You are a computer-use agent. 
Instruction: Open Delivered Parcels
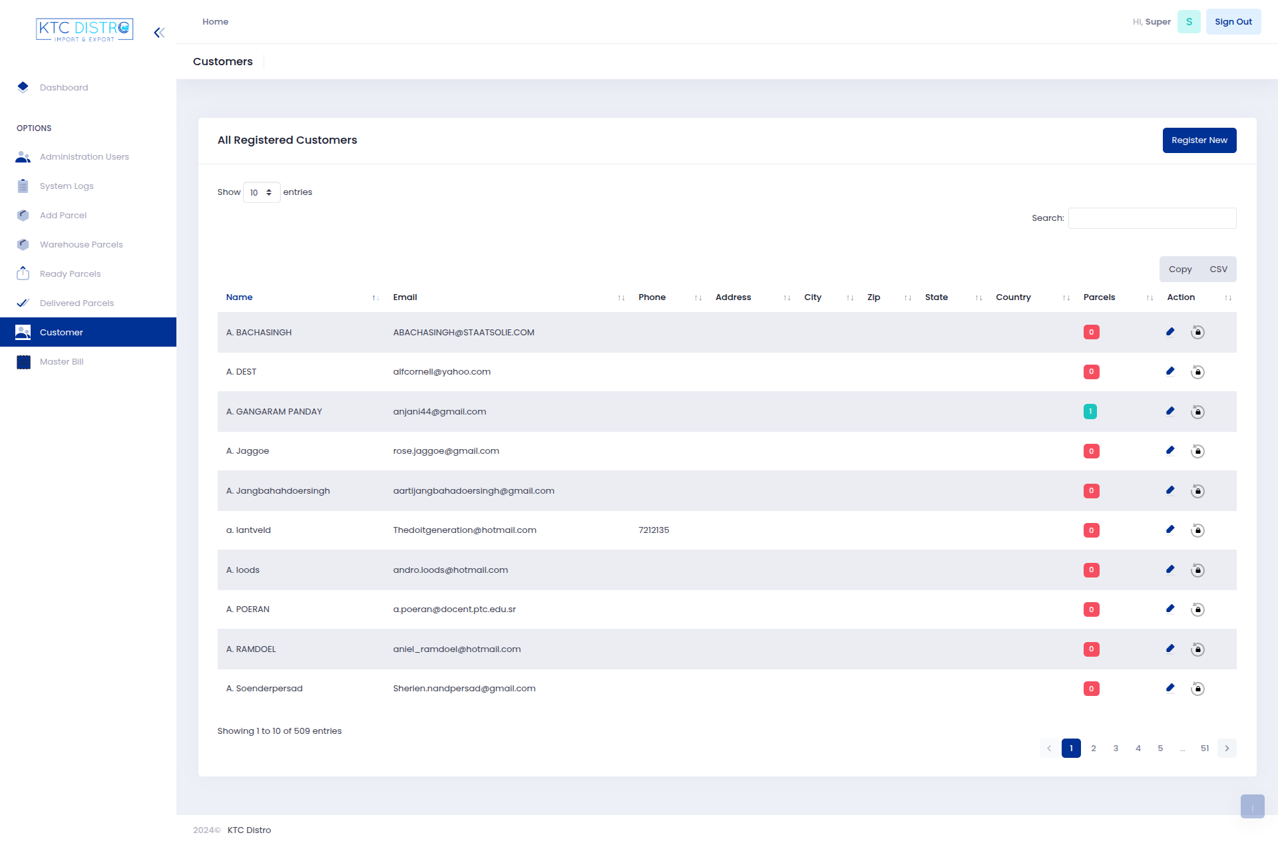pyautogui.click(x=76, y=303)
